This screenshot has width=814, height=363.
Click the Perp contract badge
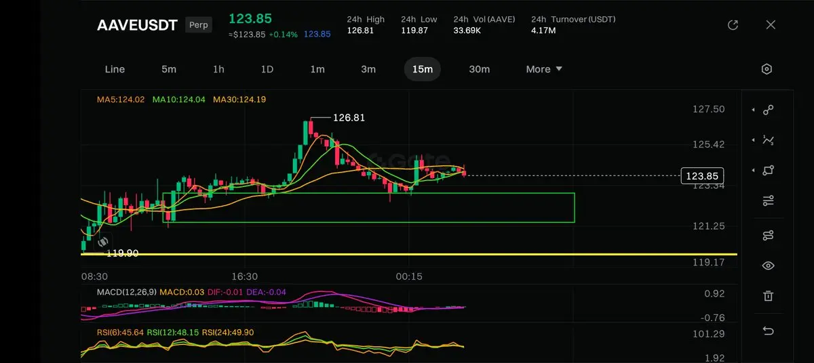tap(199, 25)
